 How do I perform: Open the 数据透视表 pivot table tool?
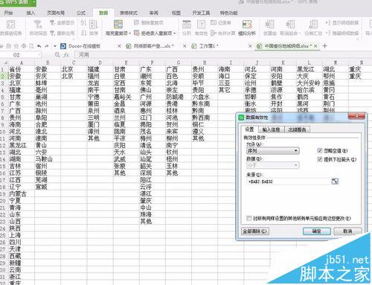point(10,28)
